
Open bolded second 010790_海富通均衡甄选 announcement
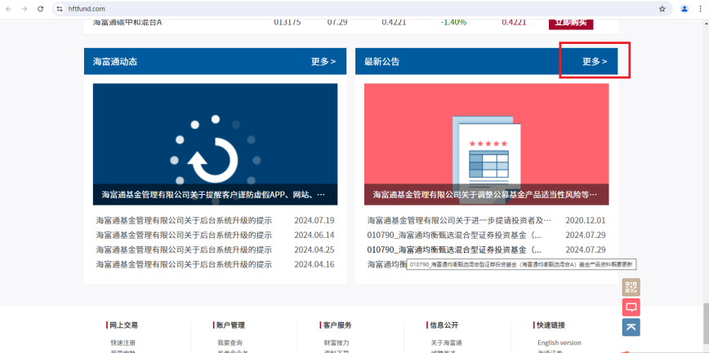[454, 249]
